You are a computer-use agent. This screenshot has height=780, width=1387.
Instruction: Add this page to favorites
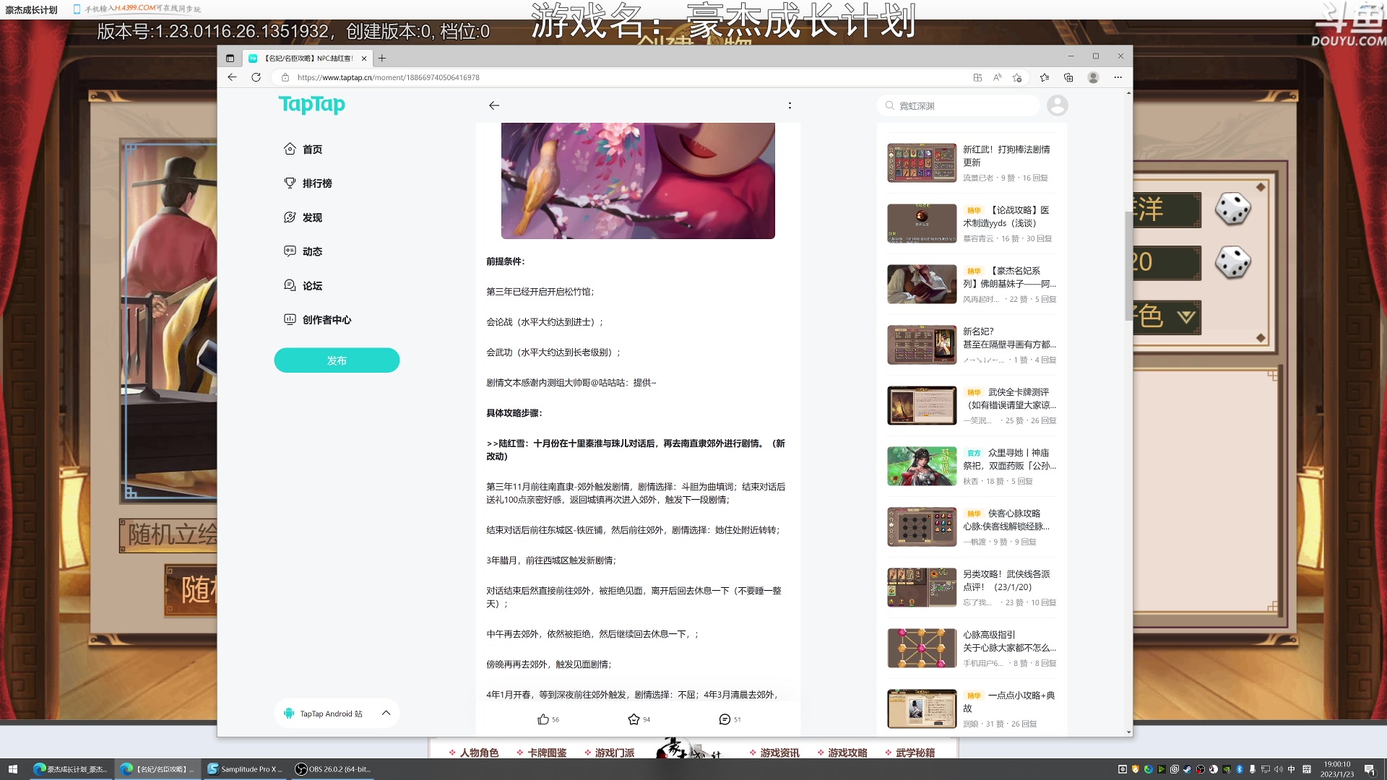(x=1017, y=77)
